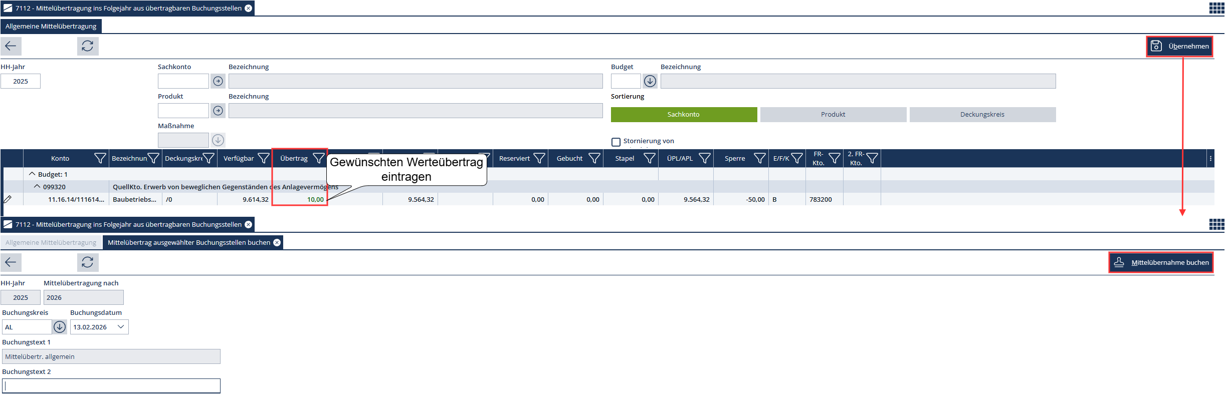The height and width of the screenshot is (403, 1227).
Task: Click the Buchungstext 2 input field
Action: 111,386
